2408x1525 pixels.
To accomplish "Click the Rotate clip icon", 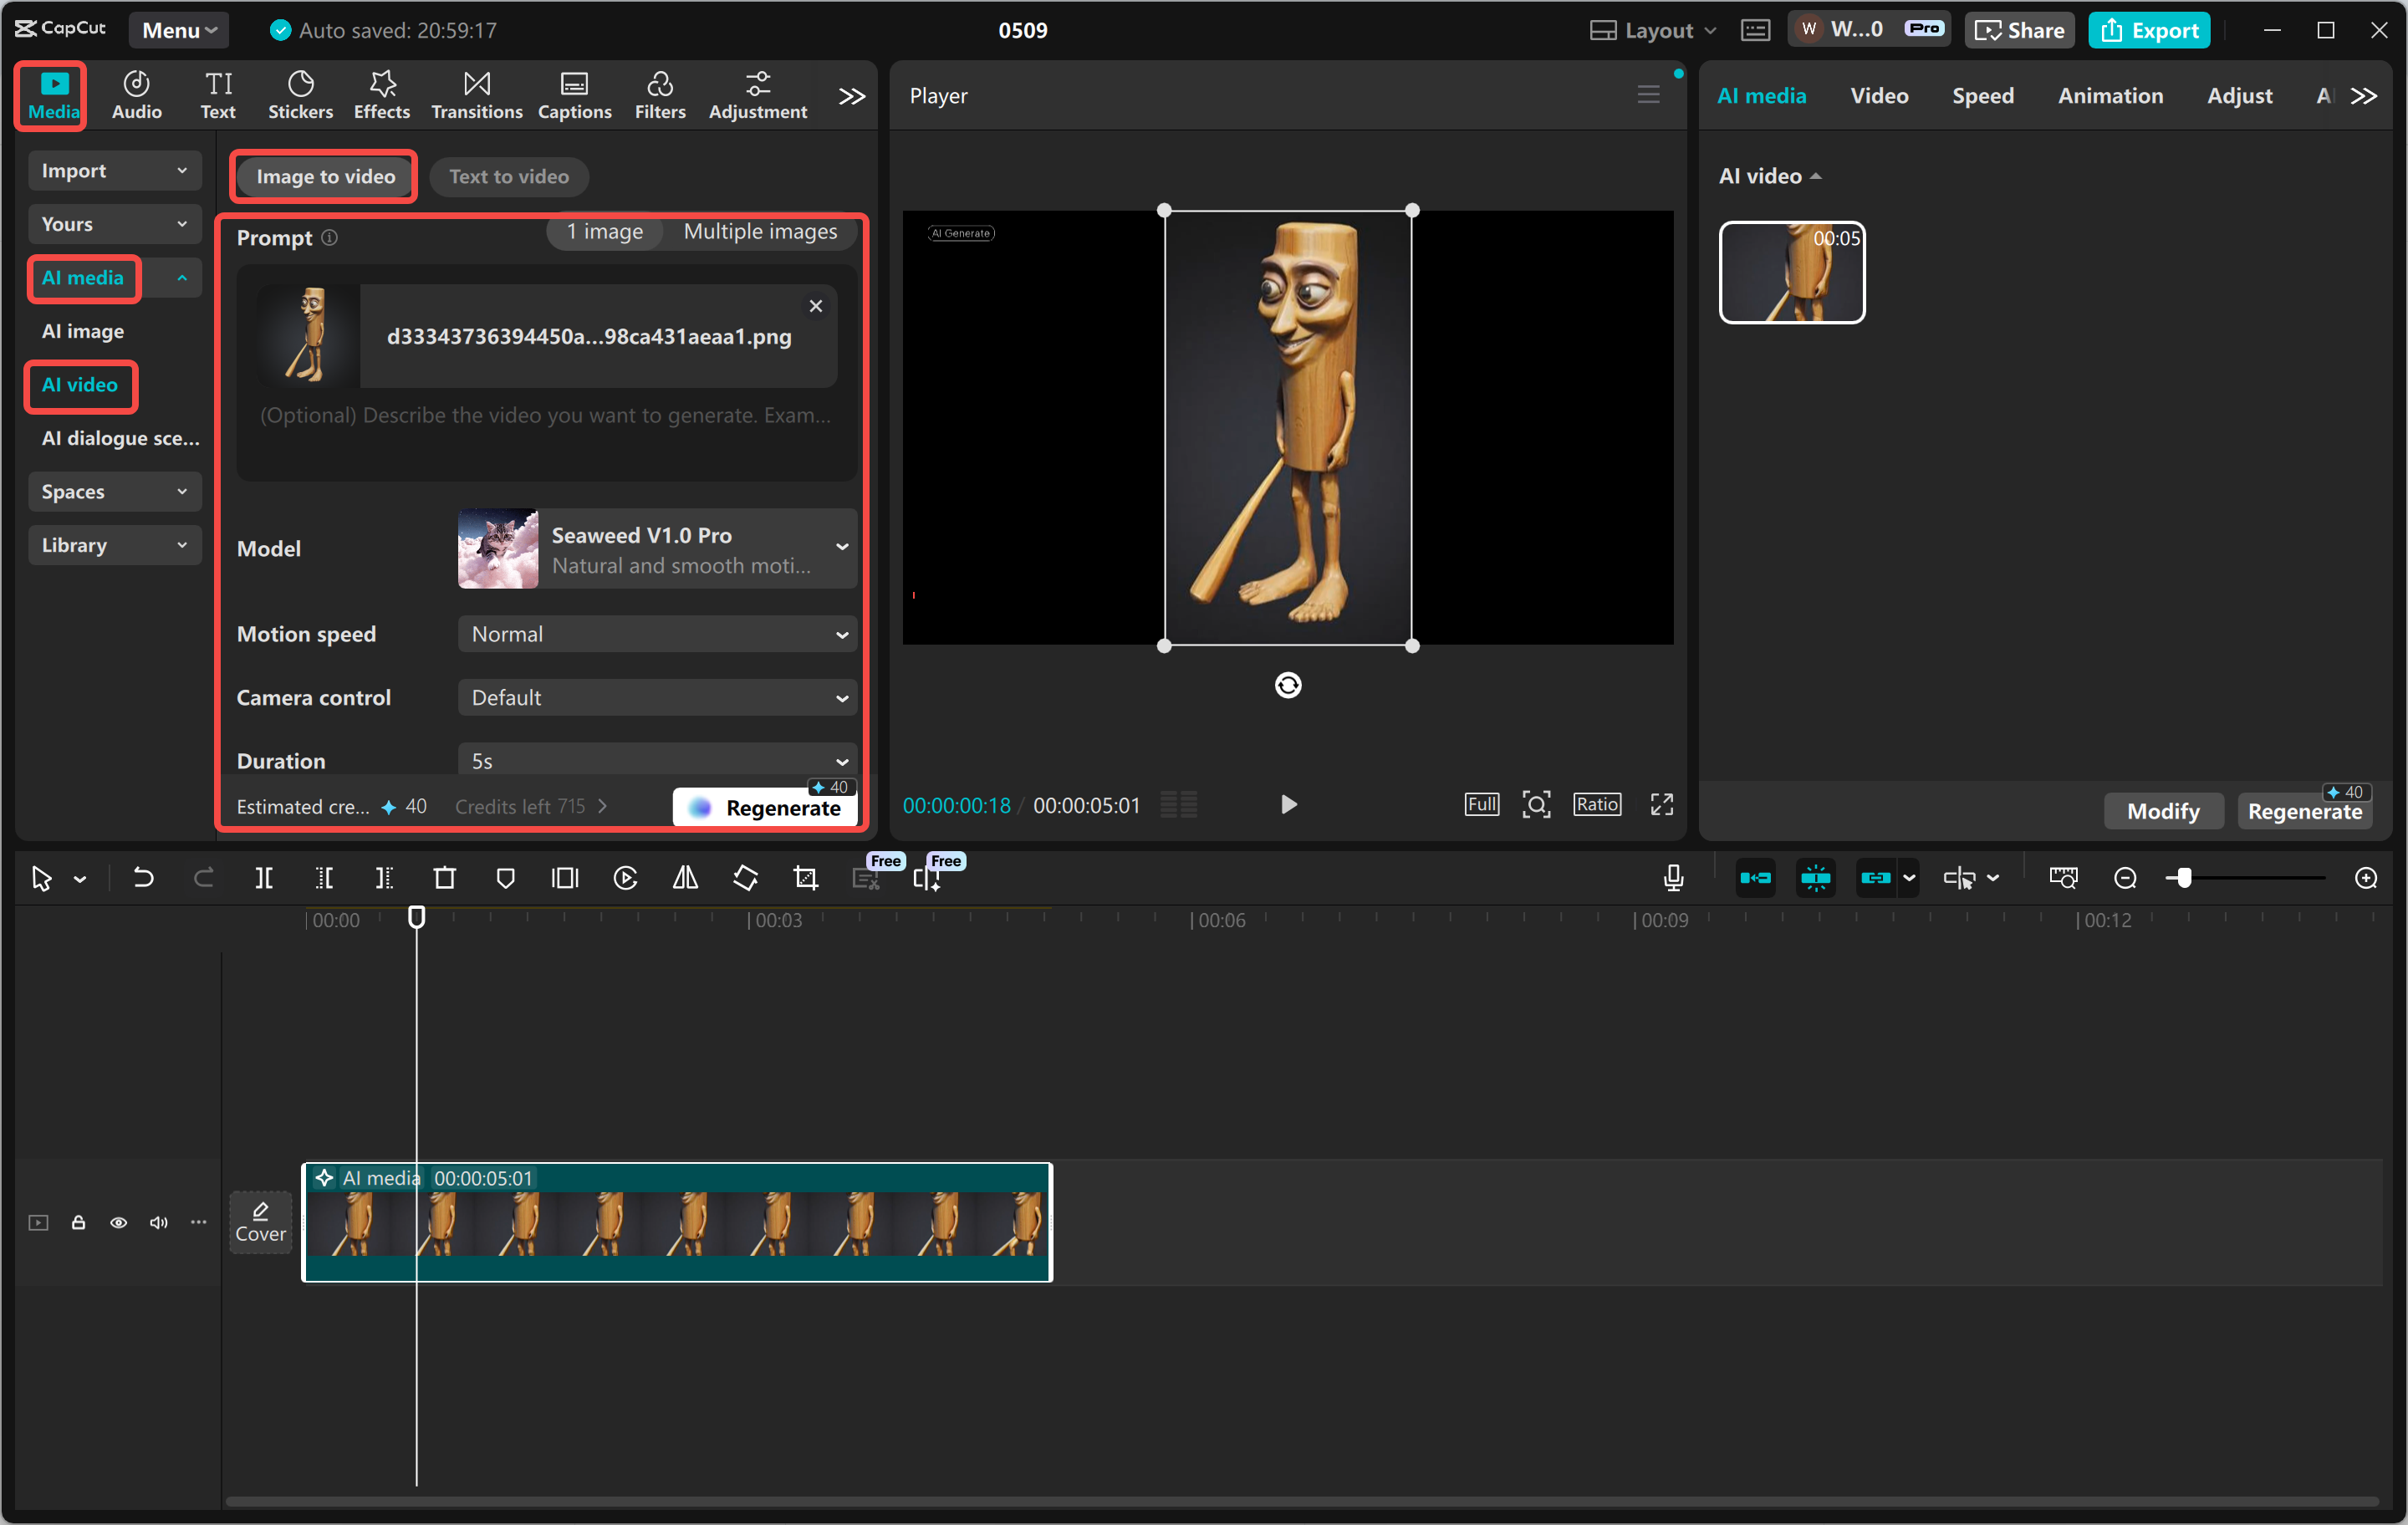I will (x=745, y=877).
